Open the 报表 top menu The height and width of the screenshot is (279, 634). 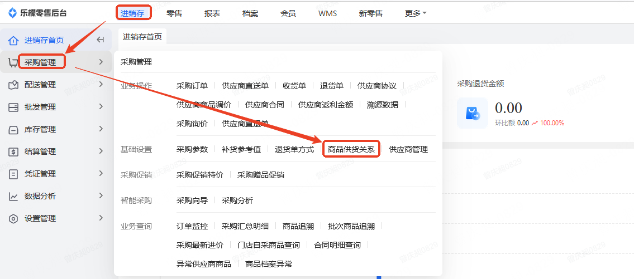point(212,13)
